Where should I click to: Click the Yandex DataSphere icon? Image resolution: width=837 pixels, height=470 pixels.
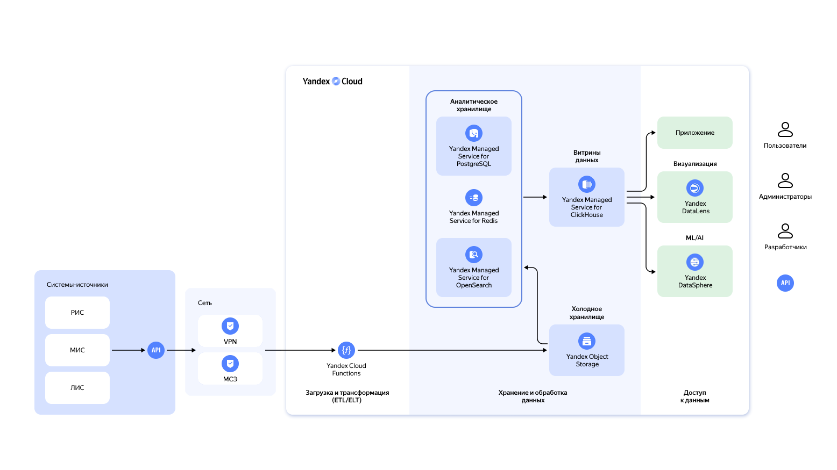pyautogui.click(x=695, y=262)
